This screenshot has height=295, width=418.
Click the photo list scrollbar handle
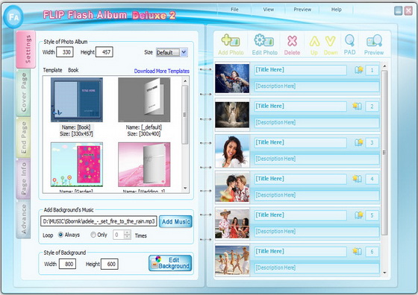(384, 153)
